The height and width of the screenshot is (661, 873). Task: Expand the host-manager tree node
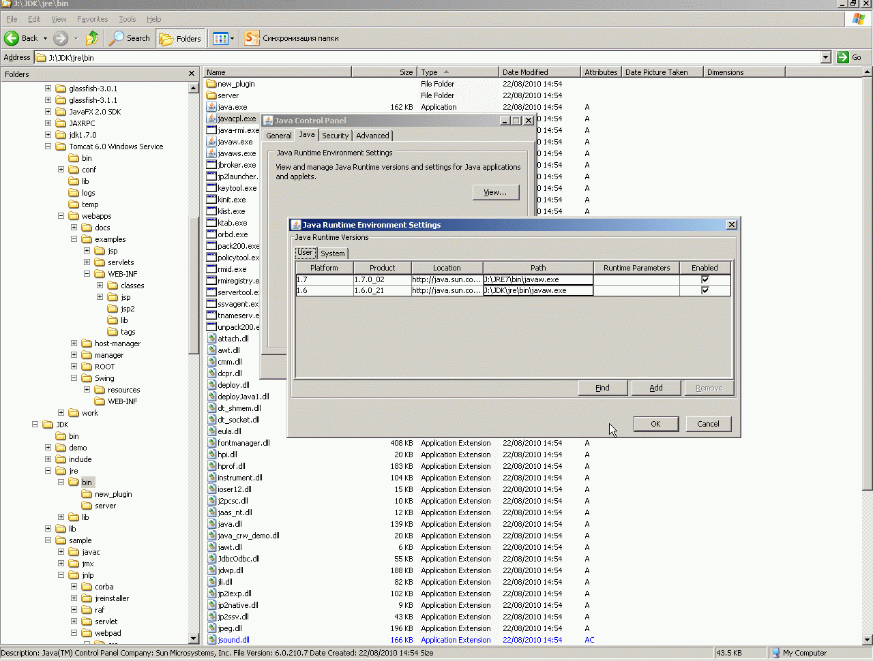point(74,343)
